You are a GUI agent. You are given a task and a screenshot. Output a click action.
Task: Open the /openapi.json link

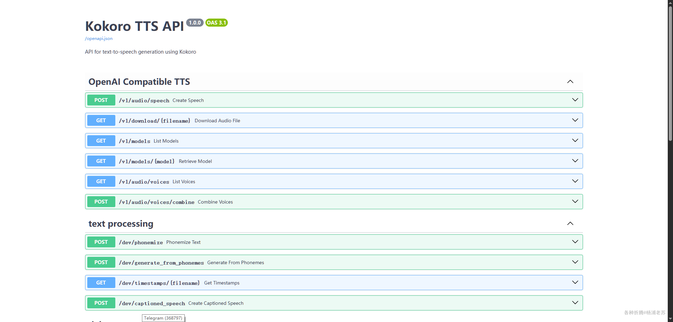98,39
